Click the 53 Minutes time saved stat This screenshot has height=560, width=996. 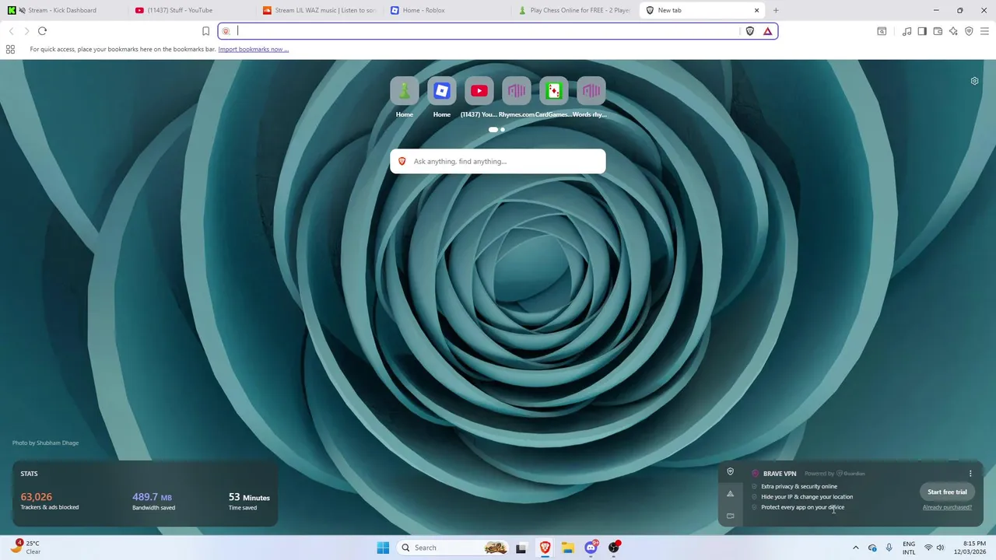coord(249,501)
